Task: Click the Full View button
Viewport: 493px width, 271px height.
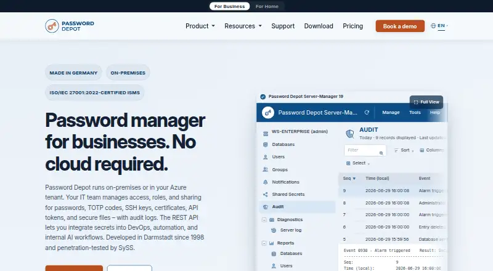Action: point(426,102)
